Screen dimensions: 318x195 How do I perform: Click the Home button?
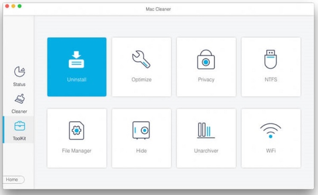click(14, 180)
